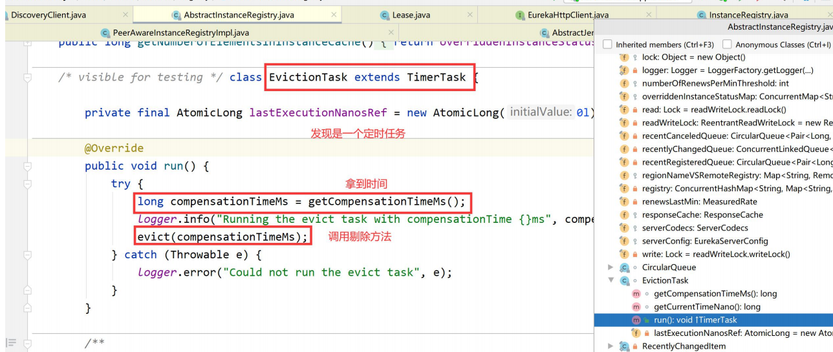Viewport: 833px width, 352px height.
Task: Click 'lock: Object = new Object()' entry
Action: 694,57
